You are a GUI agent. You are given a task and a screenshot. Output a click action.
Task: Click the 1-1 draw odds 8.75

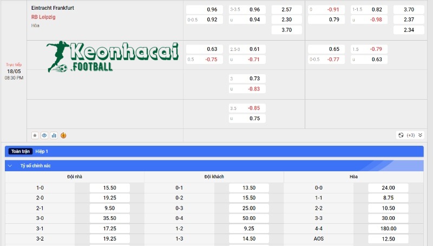point(388,198)
